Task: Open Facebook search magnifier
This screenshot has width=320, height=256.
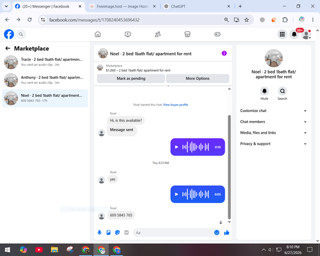Action: point(21,34)
